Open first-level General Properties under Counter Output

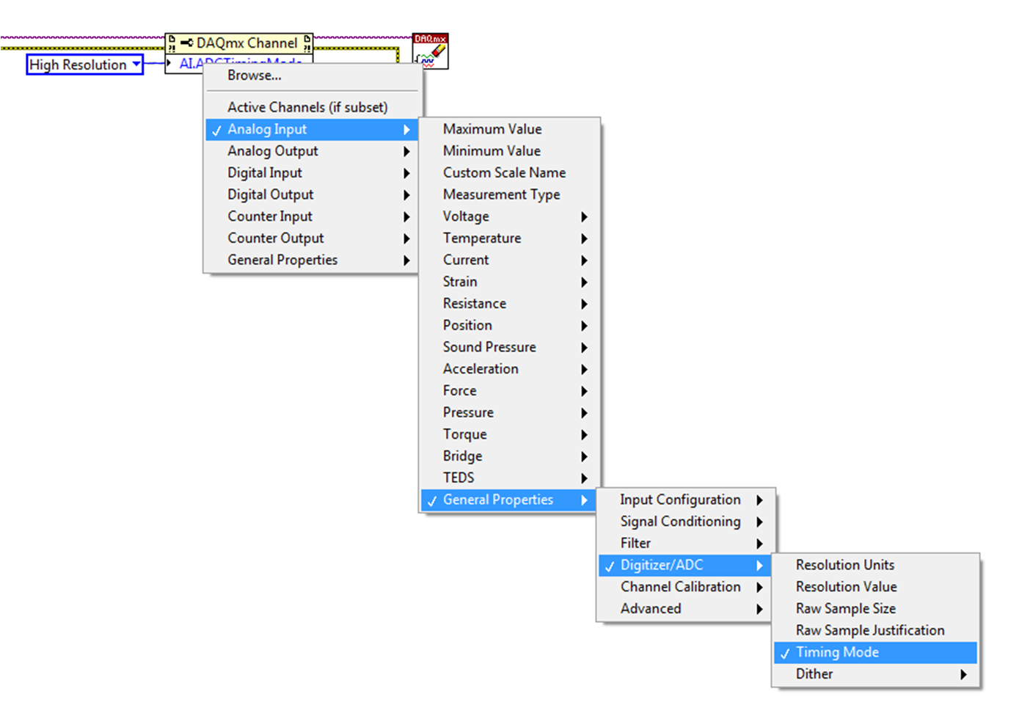(312, 260)
